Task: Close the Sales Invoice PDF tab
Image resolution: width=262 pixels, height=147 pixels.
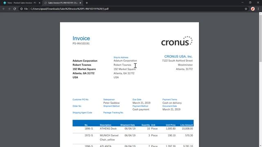Action: [80, 3]
